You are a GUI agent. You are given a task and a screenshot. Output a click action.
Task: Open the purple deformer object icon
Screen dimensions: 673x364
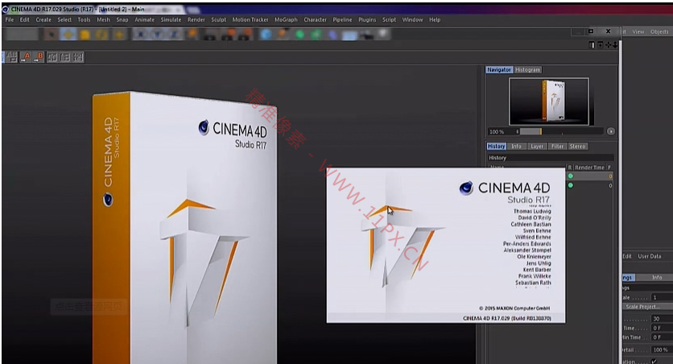(333, 35)
